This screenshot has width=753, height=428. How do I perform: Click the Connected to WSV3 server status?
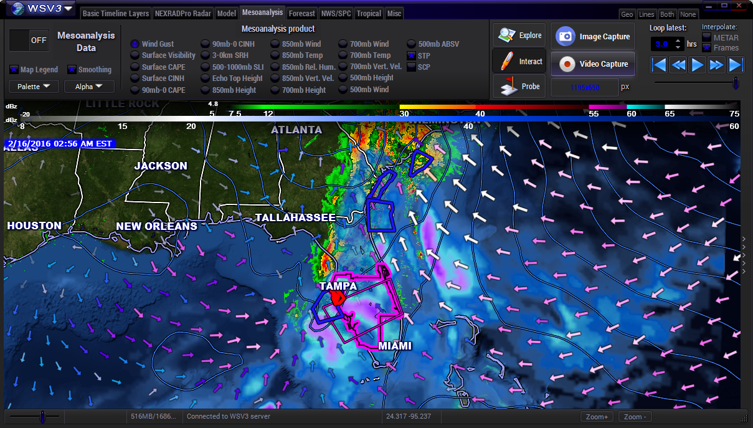point(229,417)
